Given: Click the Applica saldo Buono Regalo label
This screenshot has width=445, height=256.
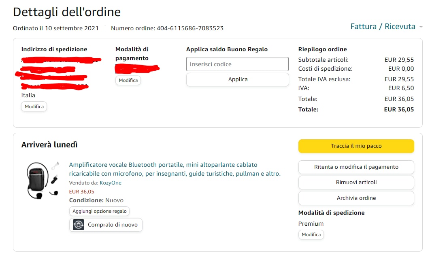Looking at the screenshot, I should pos(227,49).
